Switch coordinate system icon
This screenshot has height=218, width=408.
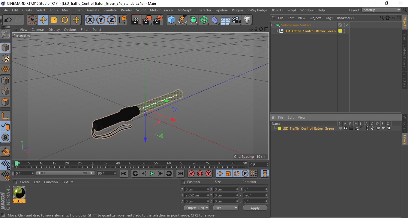[x=122, y=20]
